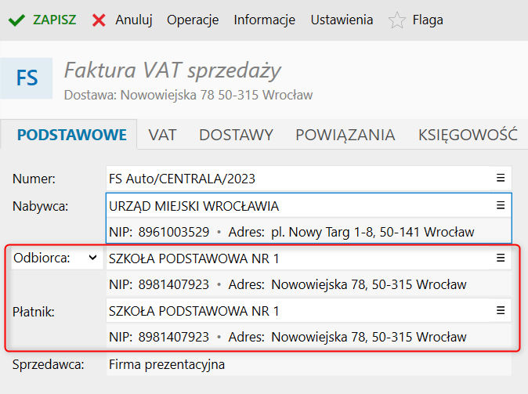Click the Numer field FS Auto/CENTRALA/2023

pos(309,179)
